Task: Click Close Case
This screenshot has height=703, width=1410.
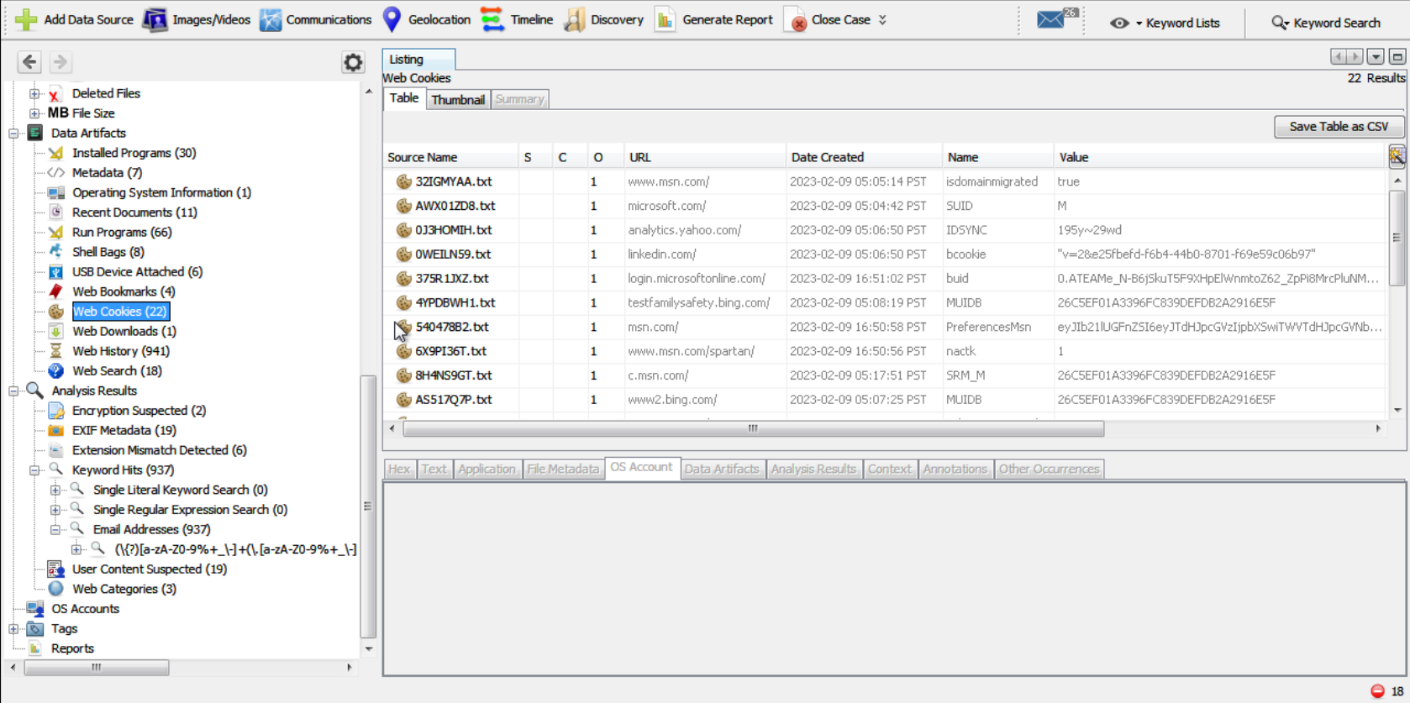Action: tap(828, 19)
